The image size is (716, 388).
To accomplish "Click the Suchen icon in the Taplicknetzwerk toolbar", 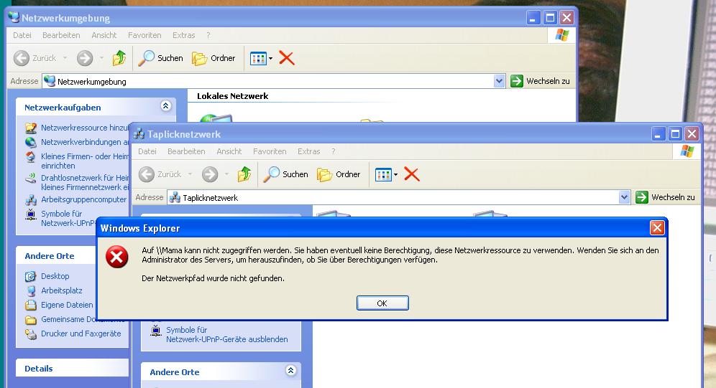I will [x=272, y=174].
